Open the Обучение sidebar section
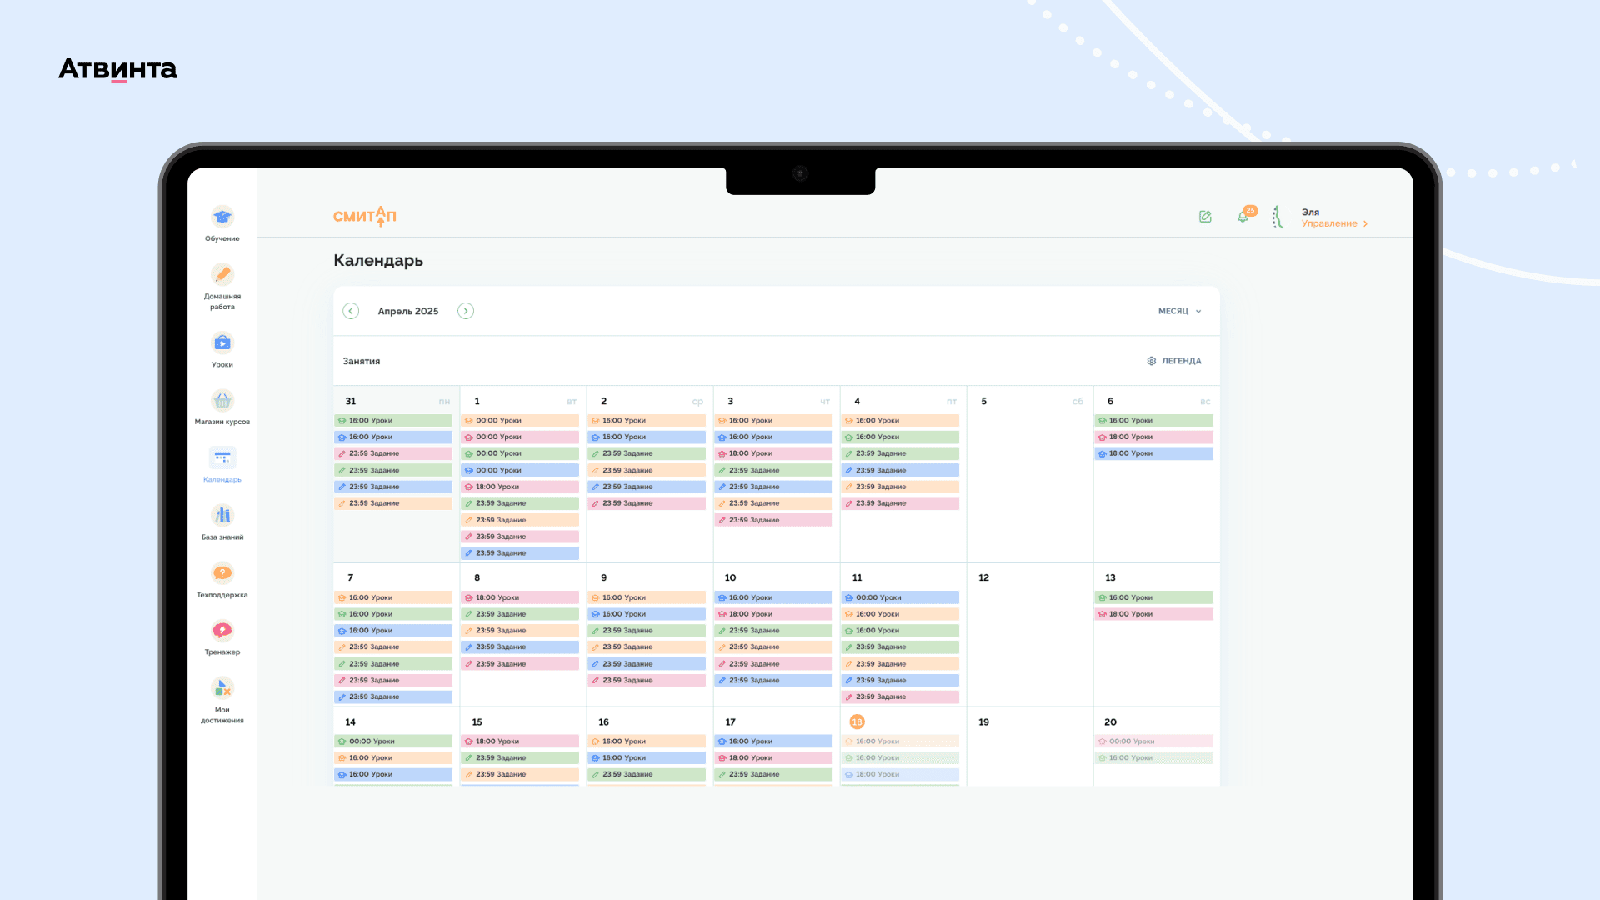1600x900 pixels. coord(222,218)
